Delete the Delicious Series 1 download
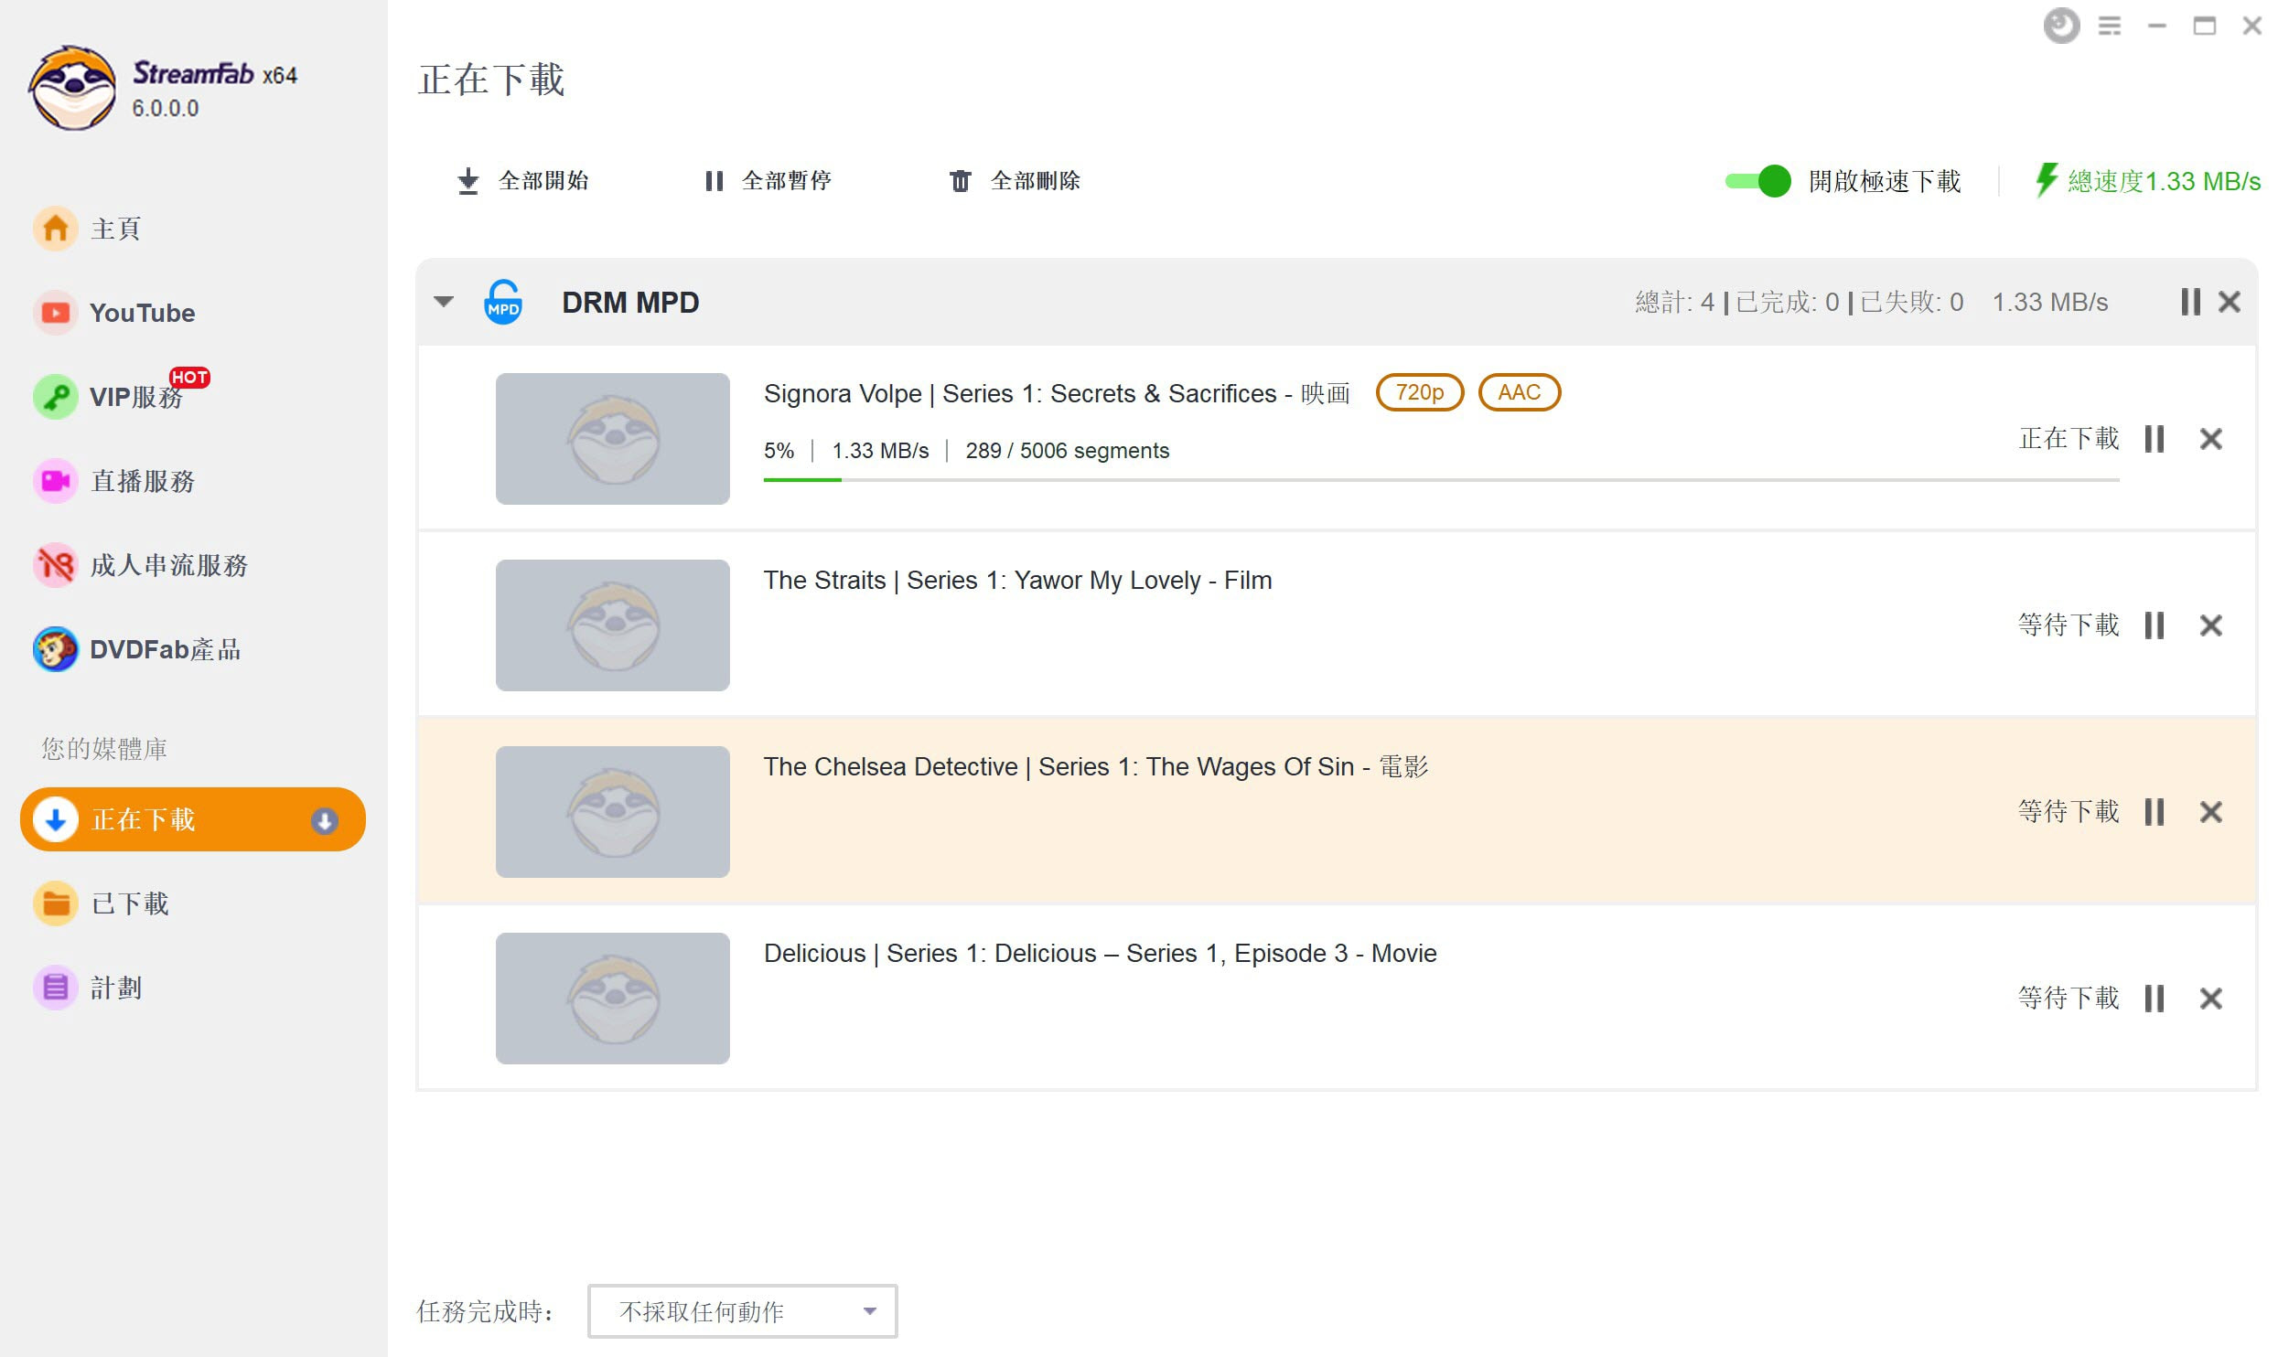This screenshot has height=1357, width=2289. 2210,999
